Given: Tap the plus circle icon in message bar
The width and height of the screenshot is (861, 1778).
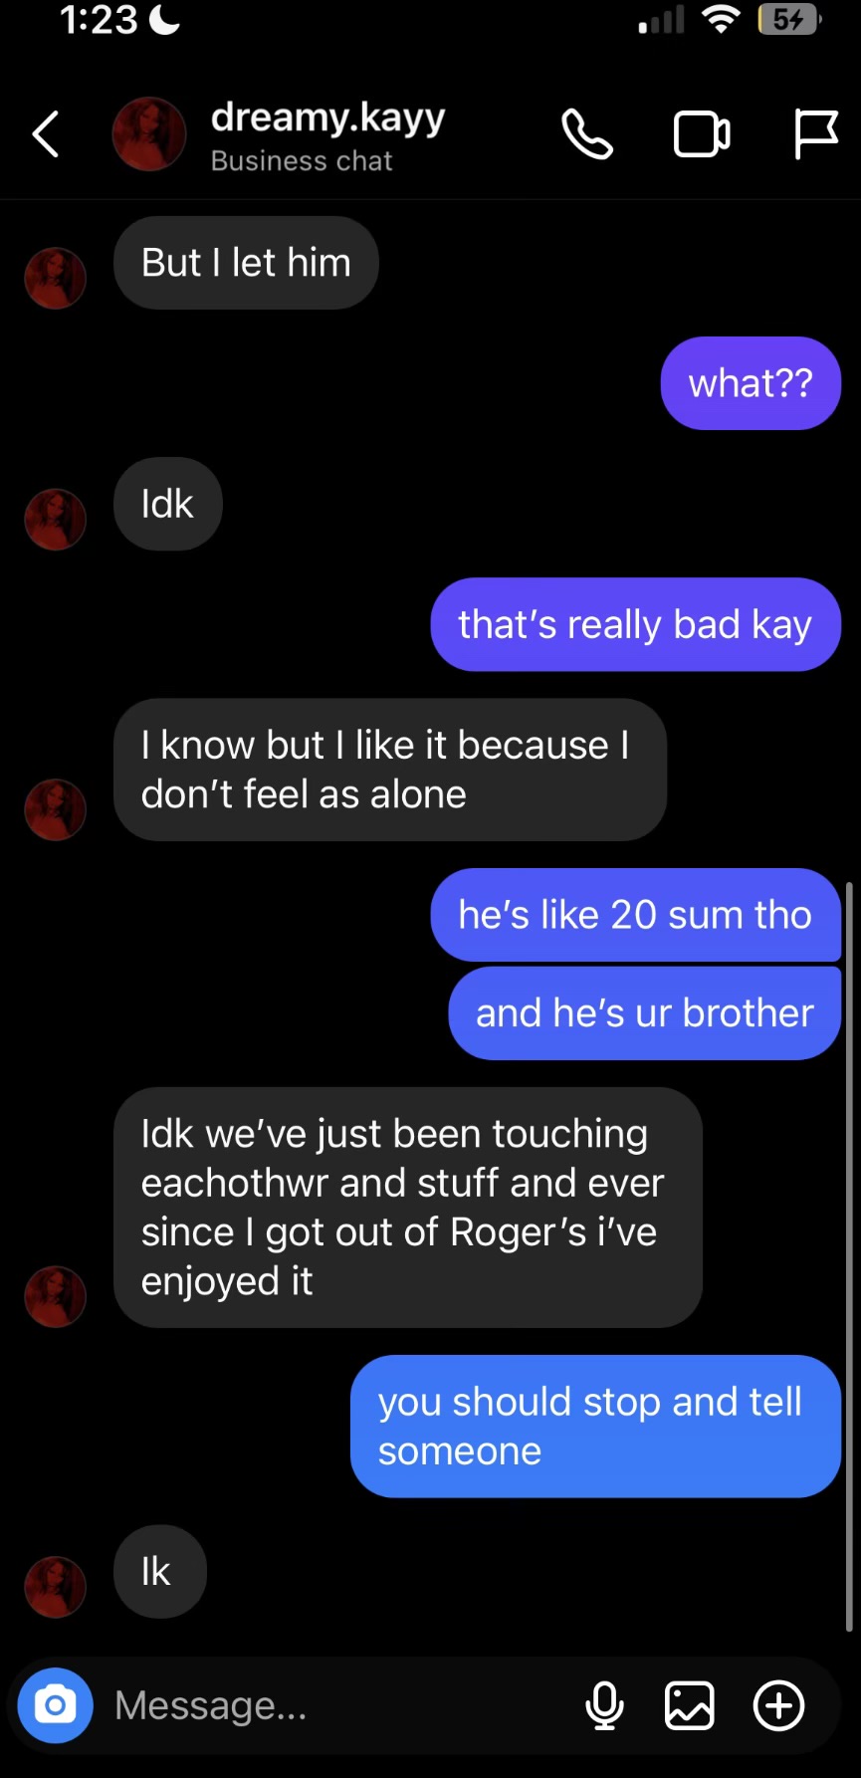Looking at the screenshot, I should (778, 1705).
